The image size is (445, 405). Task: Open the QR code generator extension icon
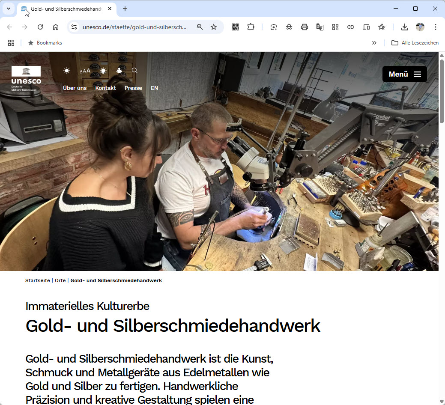tap(235, 27)
